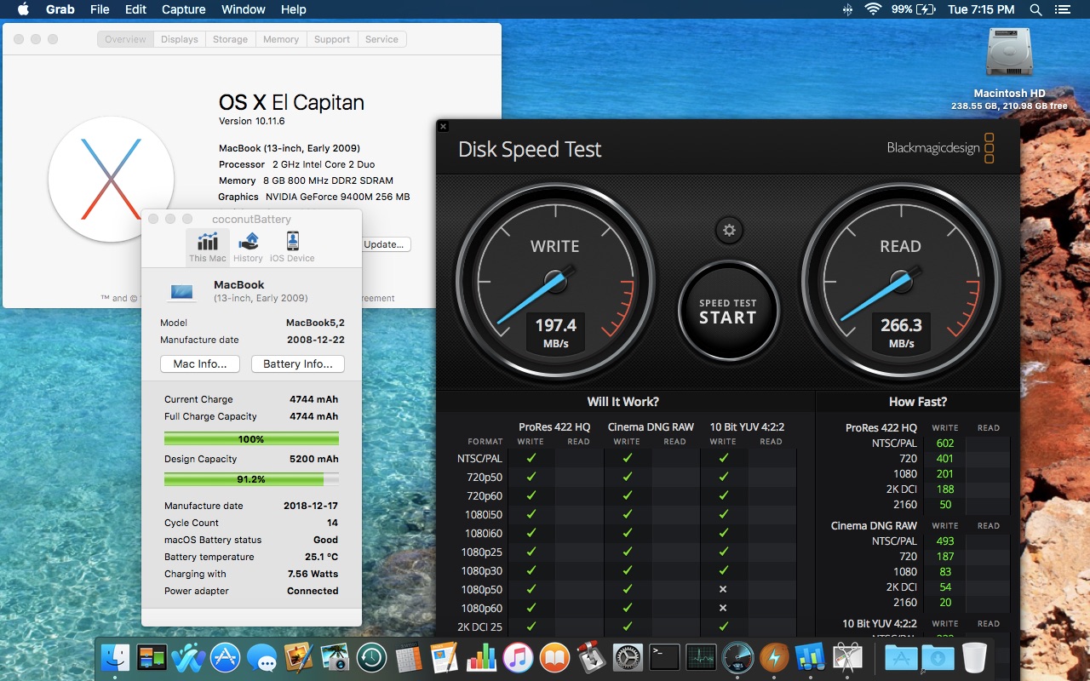Switch to Service tab in About This Mac
1090x681 pixels.
[381, 39]
